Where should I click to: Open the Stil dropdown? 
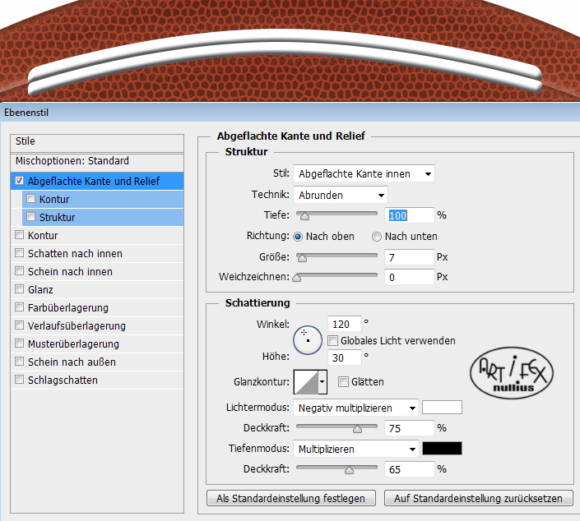pyautogui.click(x=364, y=173)
